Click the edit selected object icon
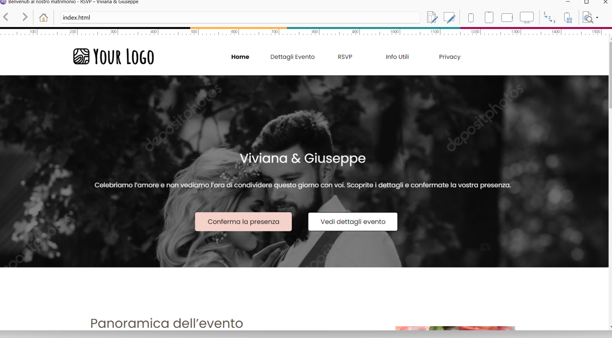Viewport: 612px width, 338px height. [x=449, y=17]
